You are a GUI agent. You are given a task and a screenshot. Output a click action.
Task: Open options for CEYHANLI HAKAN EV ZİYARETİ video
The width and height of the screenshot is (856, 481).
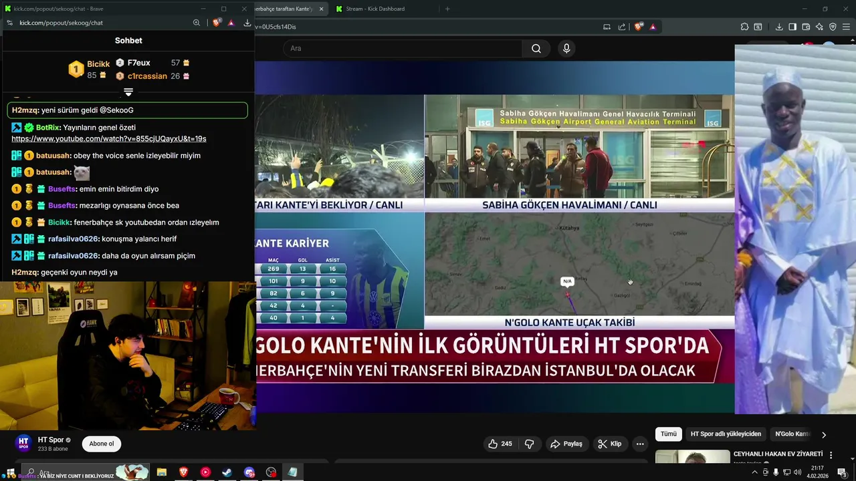(x=831, y=455)
